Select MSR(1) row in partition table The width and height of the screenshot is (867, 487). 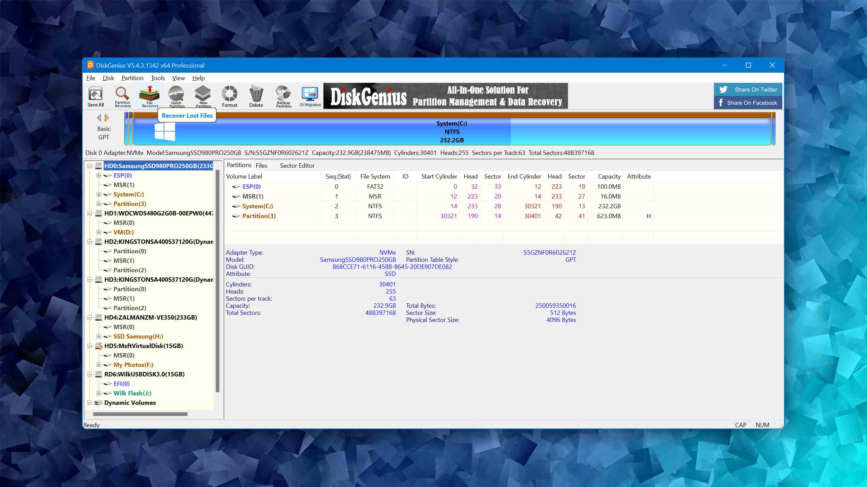coord(439,196)
